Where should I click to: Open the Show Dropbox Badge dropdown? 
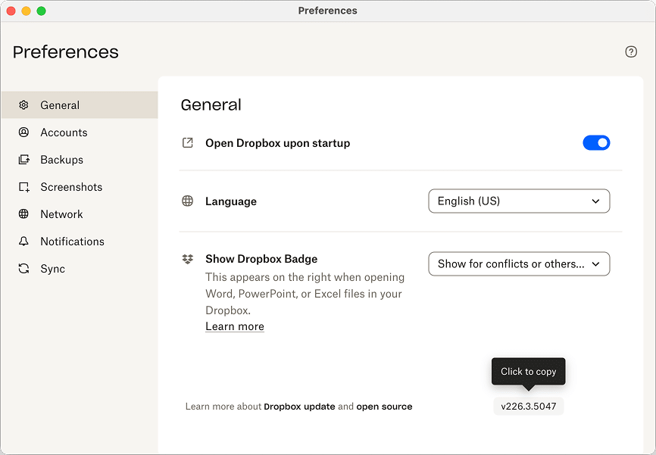tap(519, 264)
